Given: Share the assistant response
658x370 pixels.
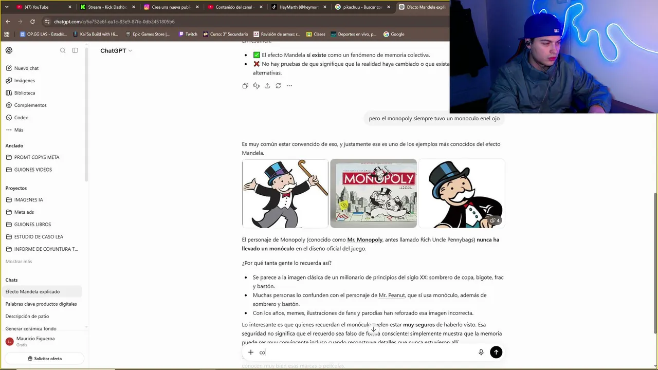Looking at the screenshot, I should point(267,86).
